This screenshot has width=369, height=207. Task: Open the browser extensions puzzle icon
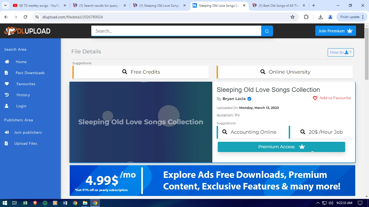pyautogui.click(x=306, y=17)
